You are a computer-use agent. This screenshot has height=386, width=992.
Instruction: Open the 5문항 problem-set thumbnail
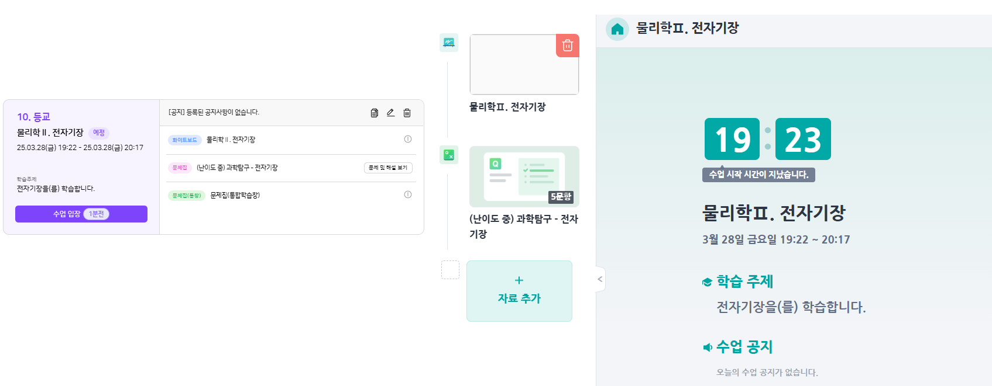(524, 176)
